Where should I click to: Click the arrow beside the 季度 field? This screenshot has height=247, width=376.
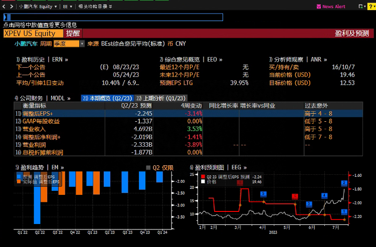(82, 44)
